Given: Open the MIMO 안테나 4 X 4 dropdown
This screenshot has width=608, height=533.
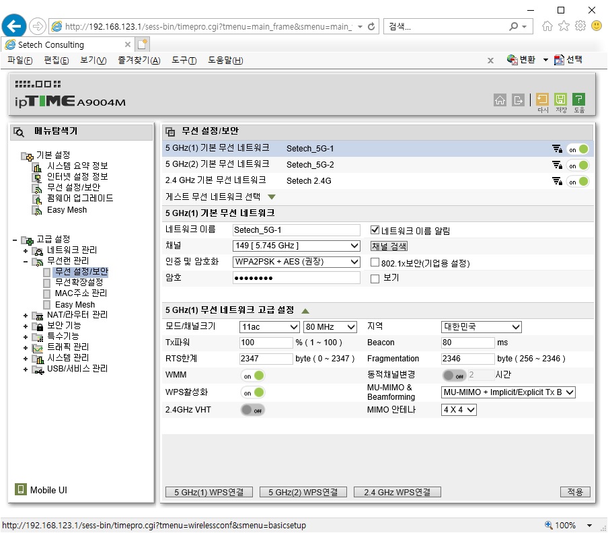Looking at the screenshot, I should pyautogui.click(x=459, y=410).
